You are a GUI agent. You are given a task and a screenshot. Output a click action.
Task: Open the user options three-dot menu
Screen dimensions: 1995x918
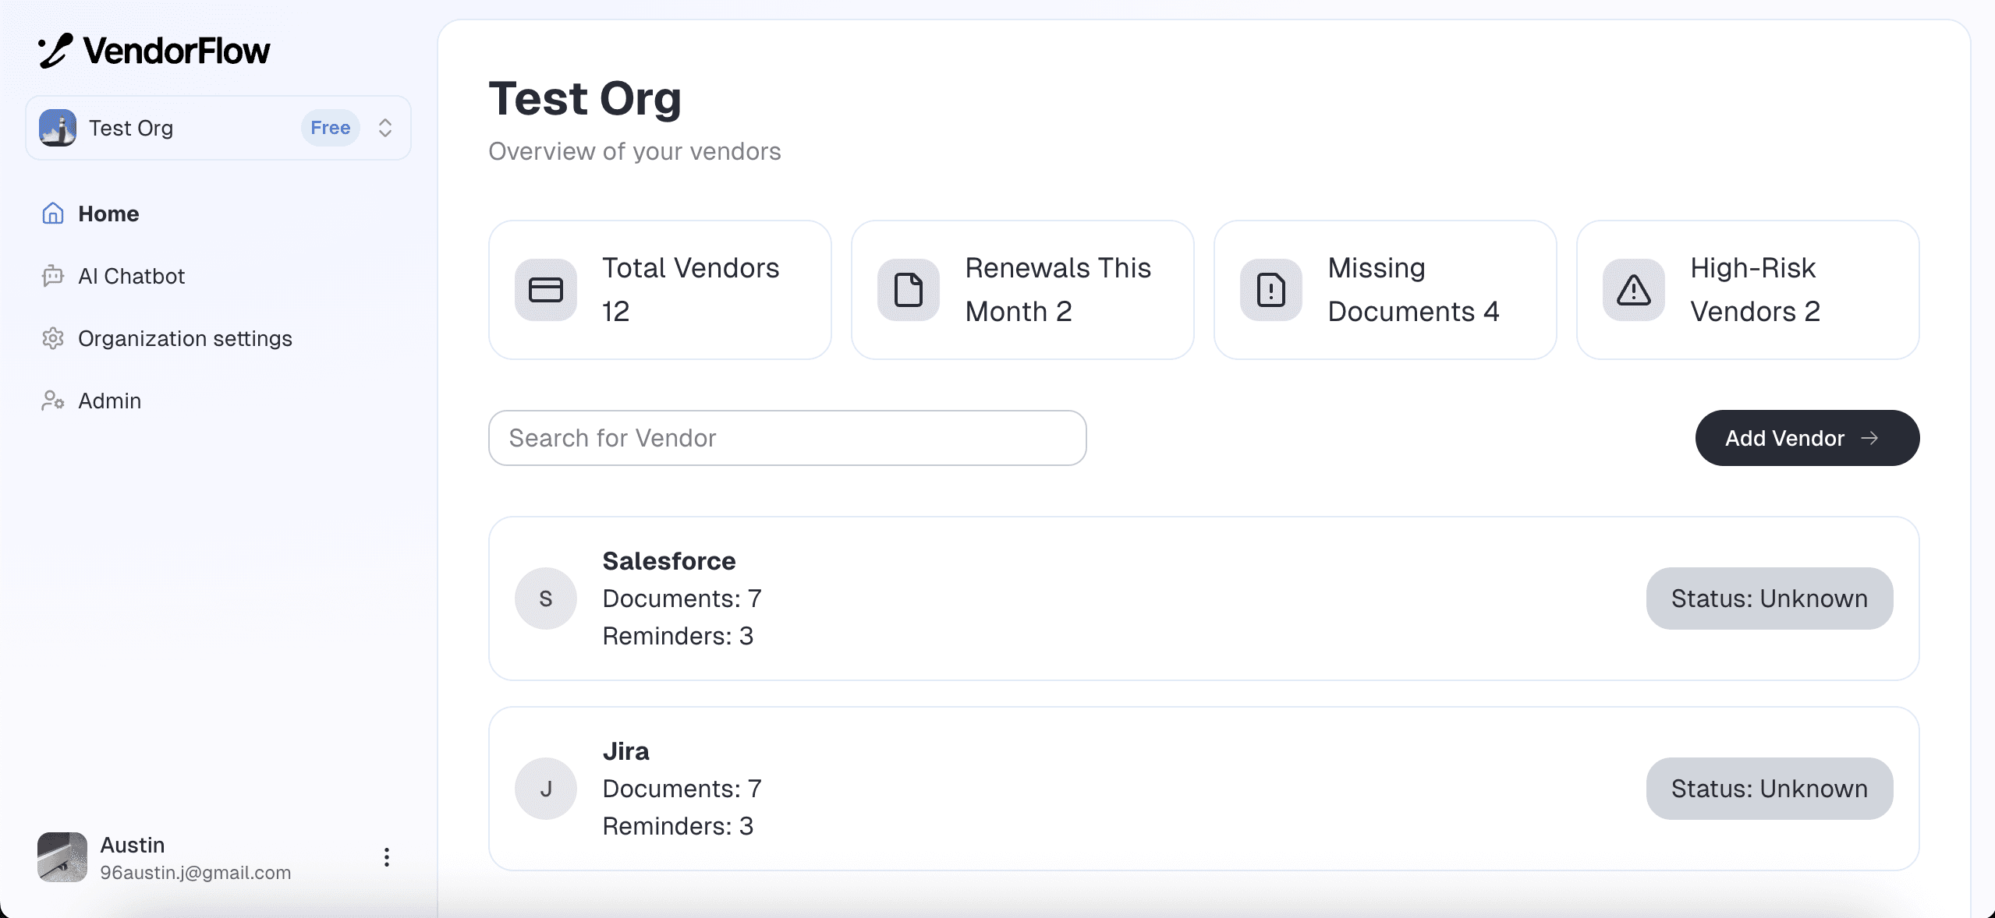tap(387, 857)
